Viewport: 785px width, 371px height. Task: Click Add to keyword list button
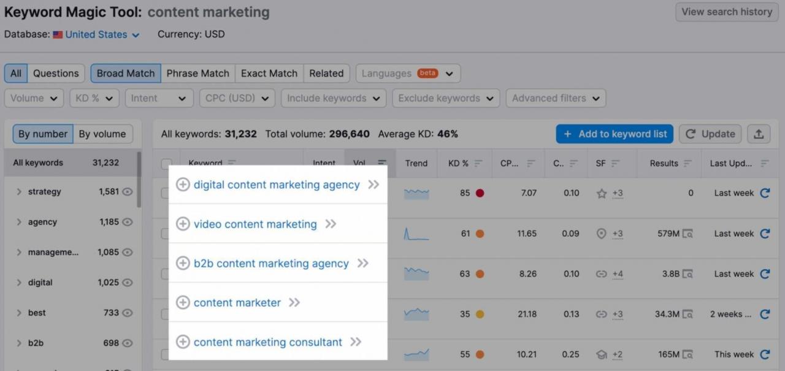tap(615, 134)
